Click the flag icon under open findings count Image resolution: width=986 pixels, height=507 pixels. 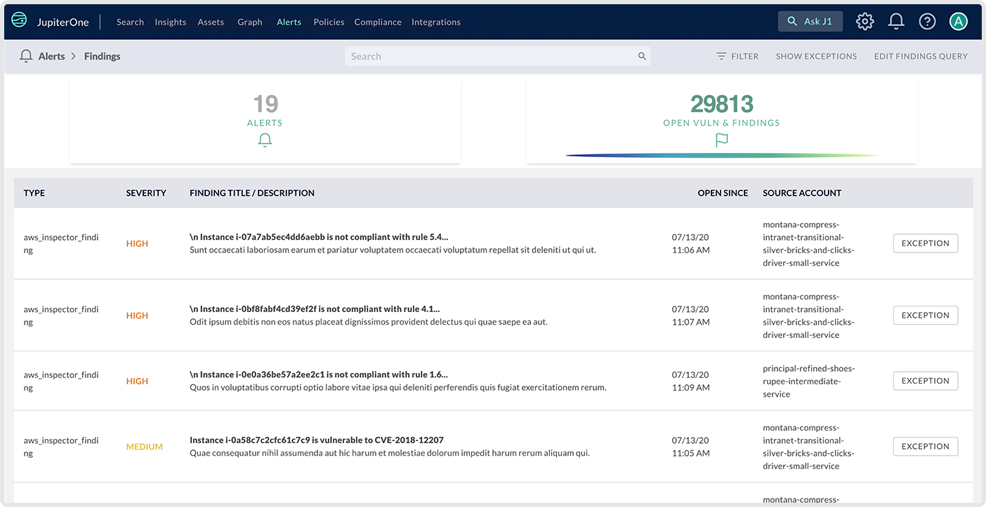coord(721,140)
